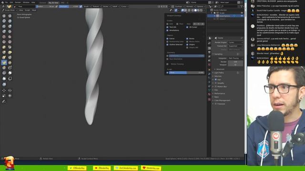The image size is (305, 171).
Task: Open the Object Data properties tab
Action: (x=209, y=90)
